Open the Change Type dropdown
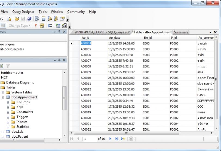 19,26
